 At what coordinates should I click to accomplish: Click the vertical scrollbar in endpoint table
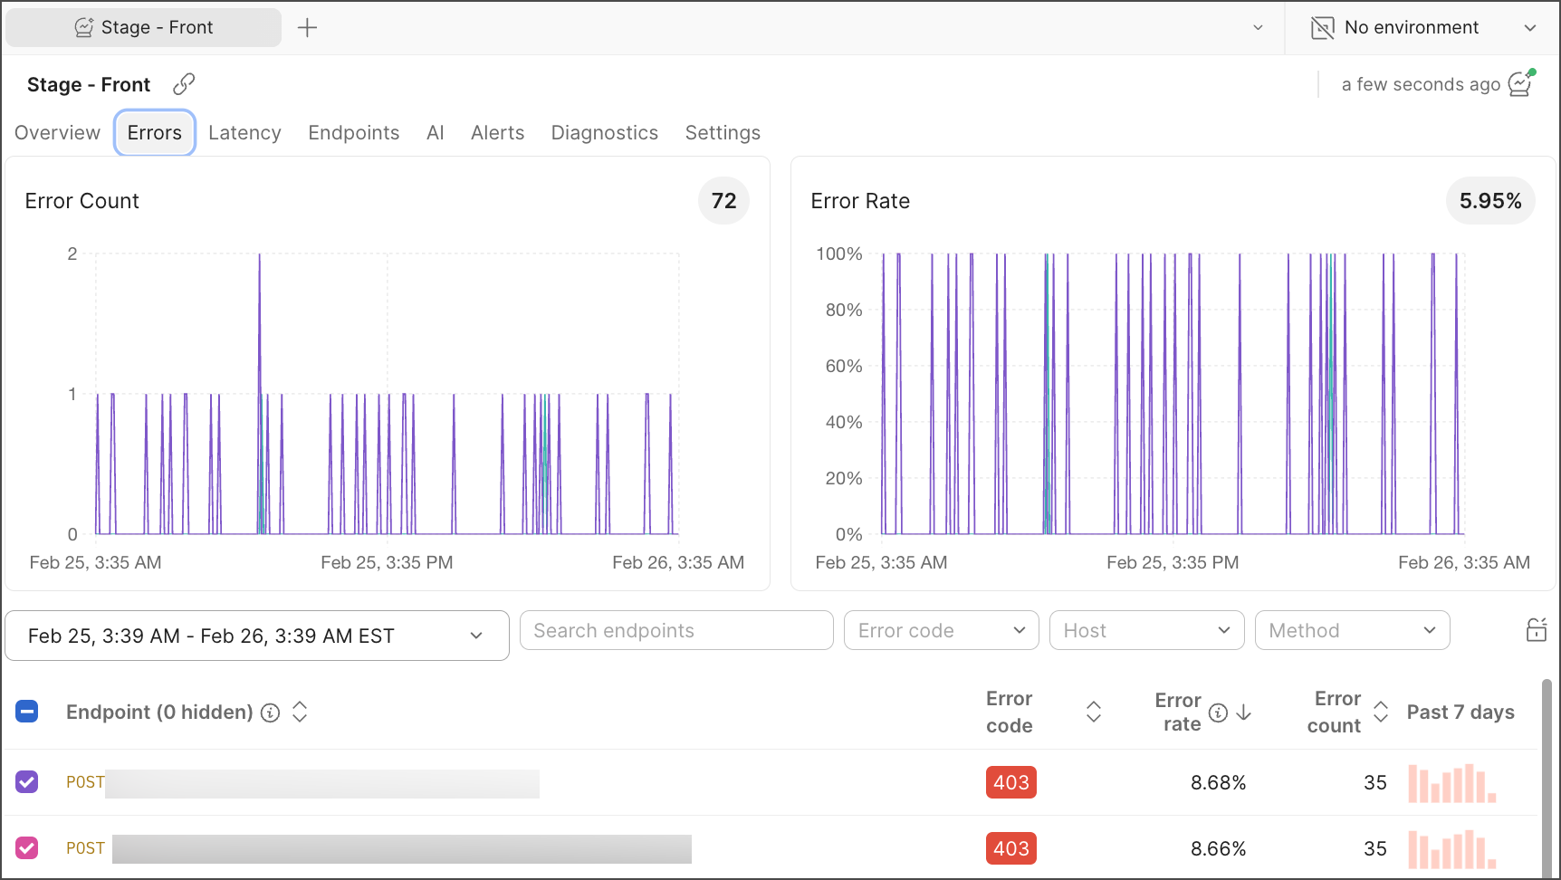1547,779
